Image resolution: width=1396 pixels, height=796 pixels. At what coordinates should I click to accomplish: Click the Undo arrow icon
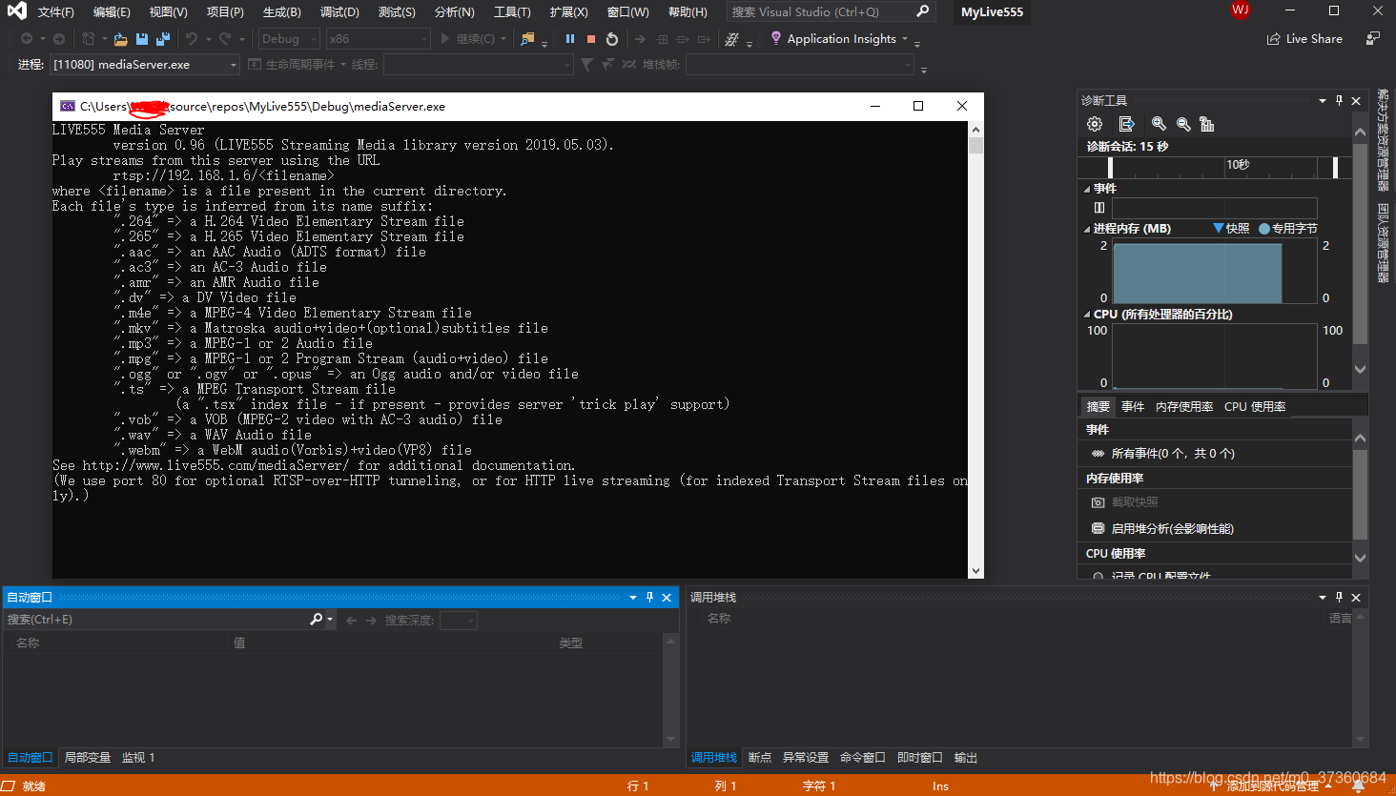click(x=192, y=39)
